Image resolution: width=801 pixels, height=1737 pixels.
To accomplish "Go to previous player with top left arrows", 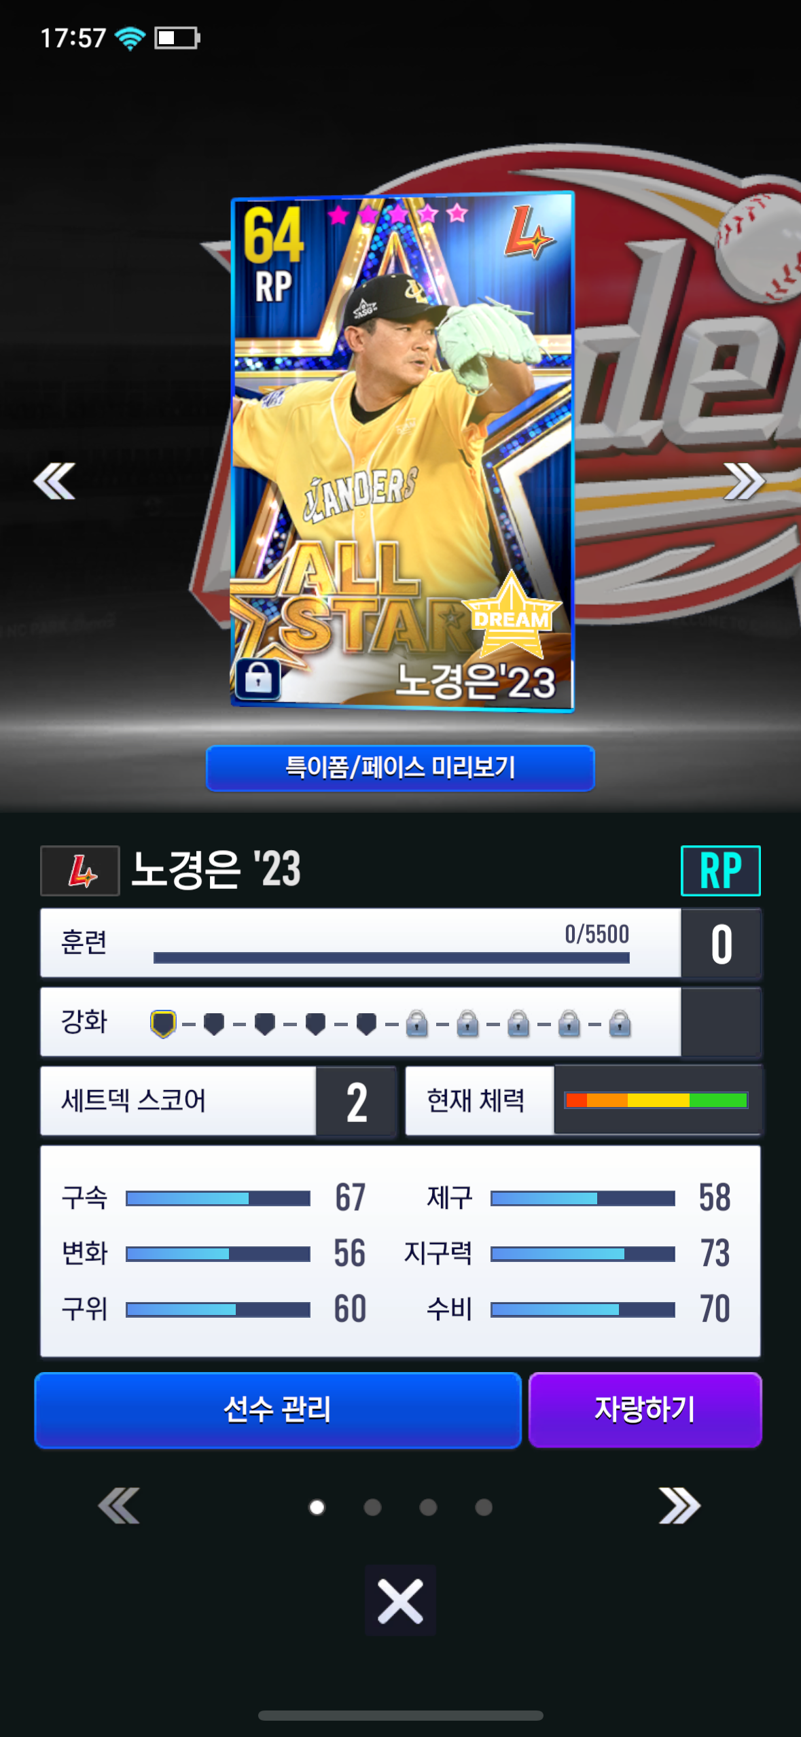I will pyautogui.click(x=54, y=481).
